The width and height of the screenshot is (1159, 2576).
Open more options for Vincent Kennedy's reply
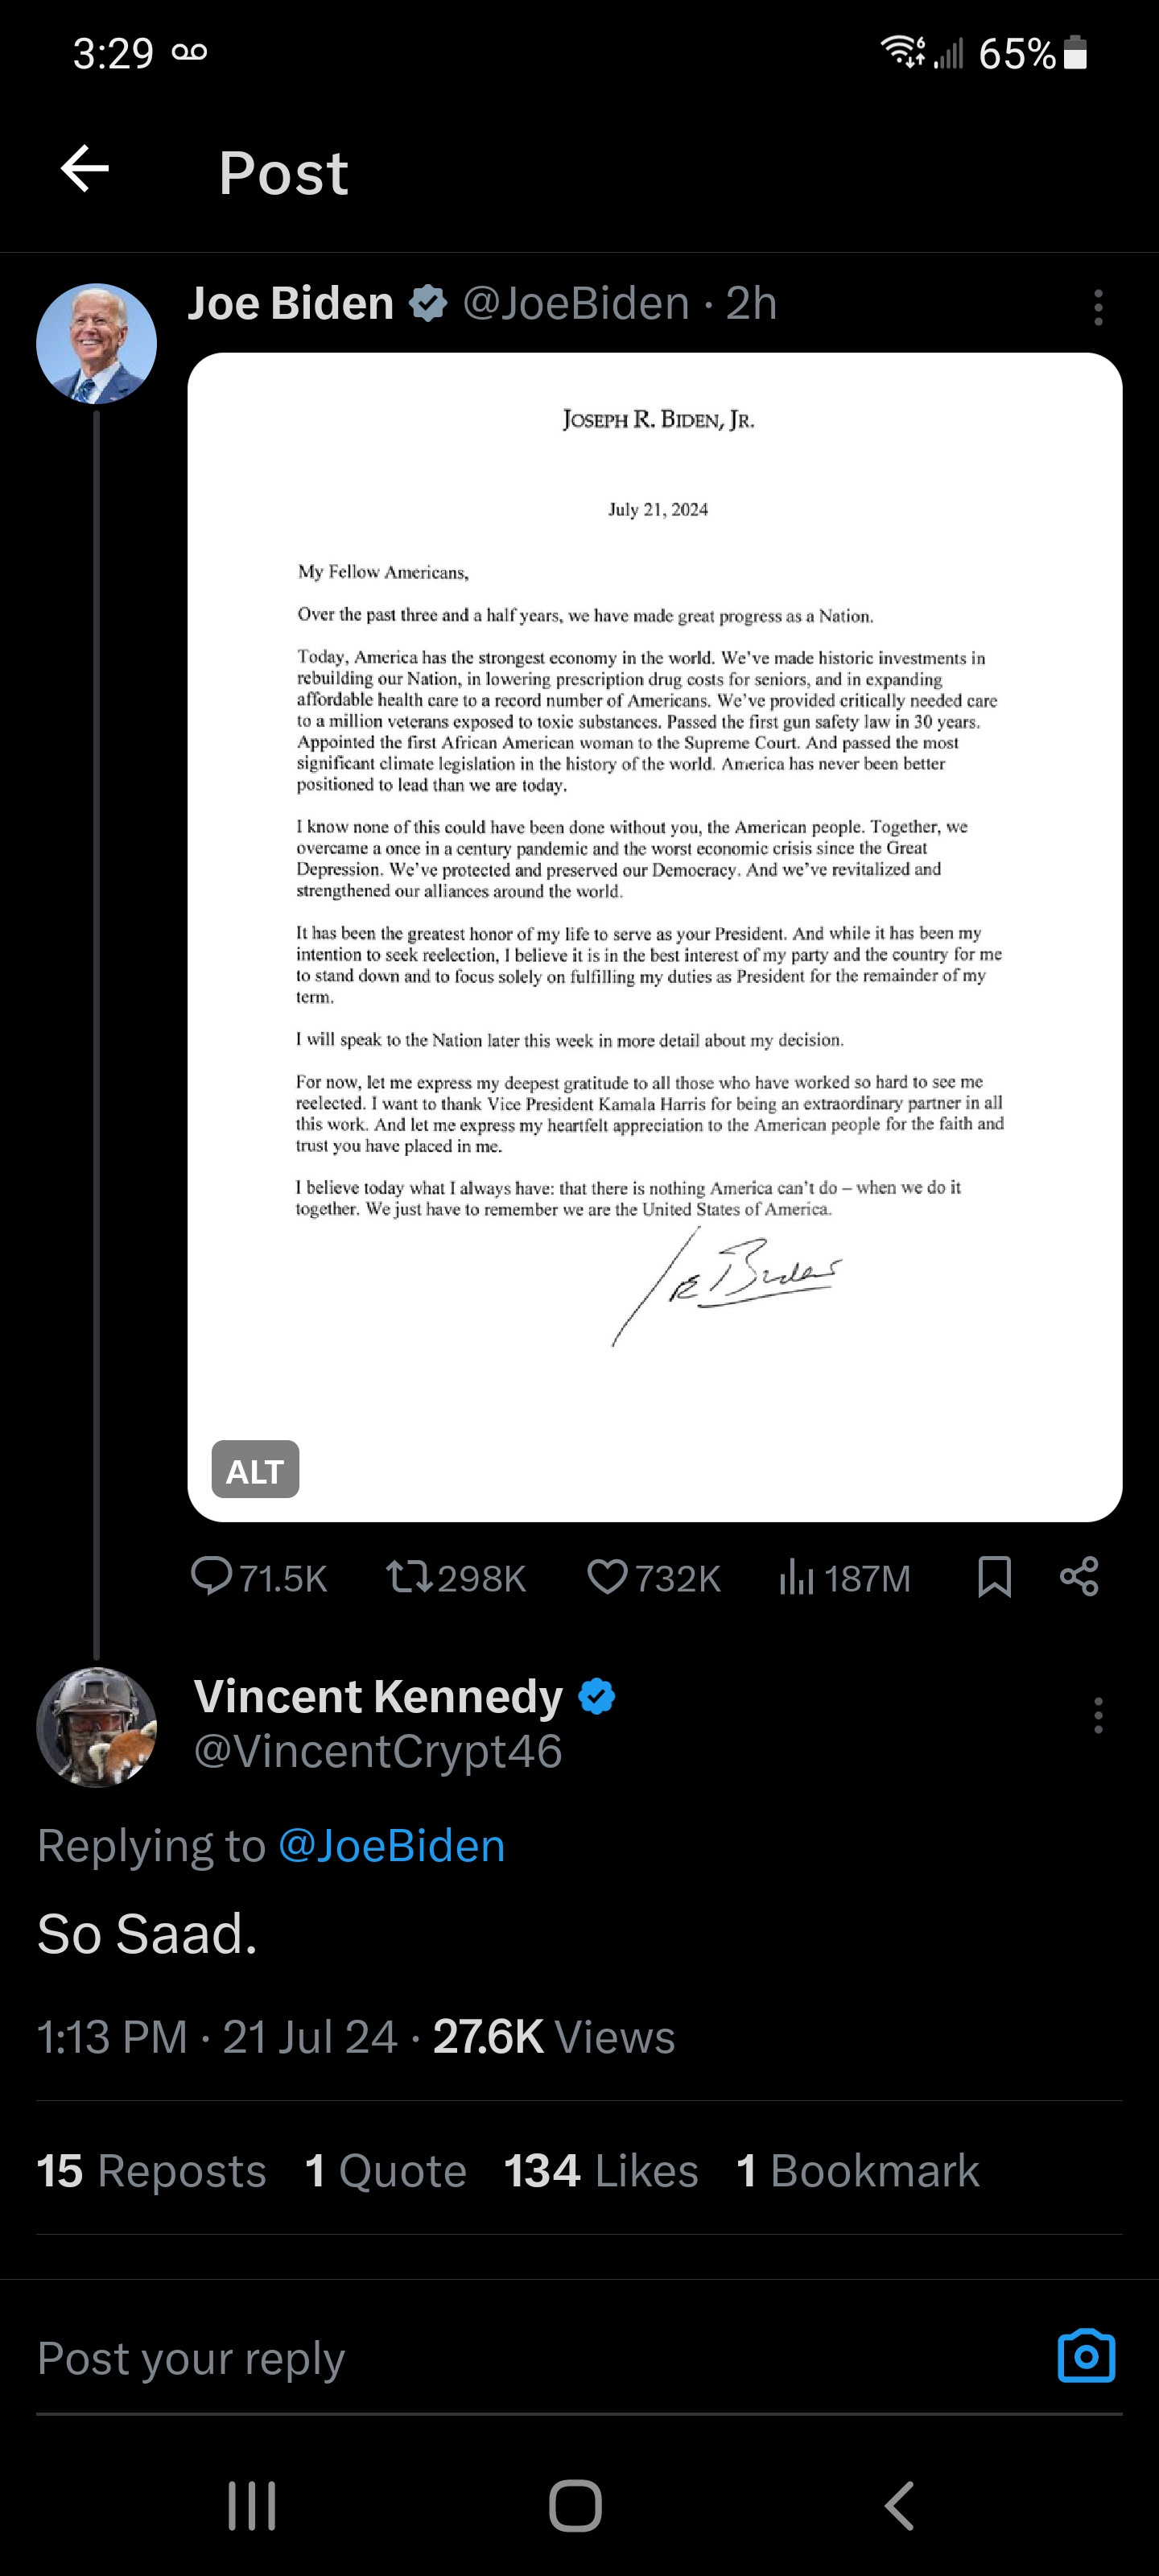click(x=1098, y=1715)
